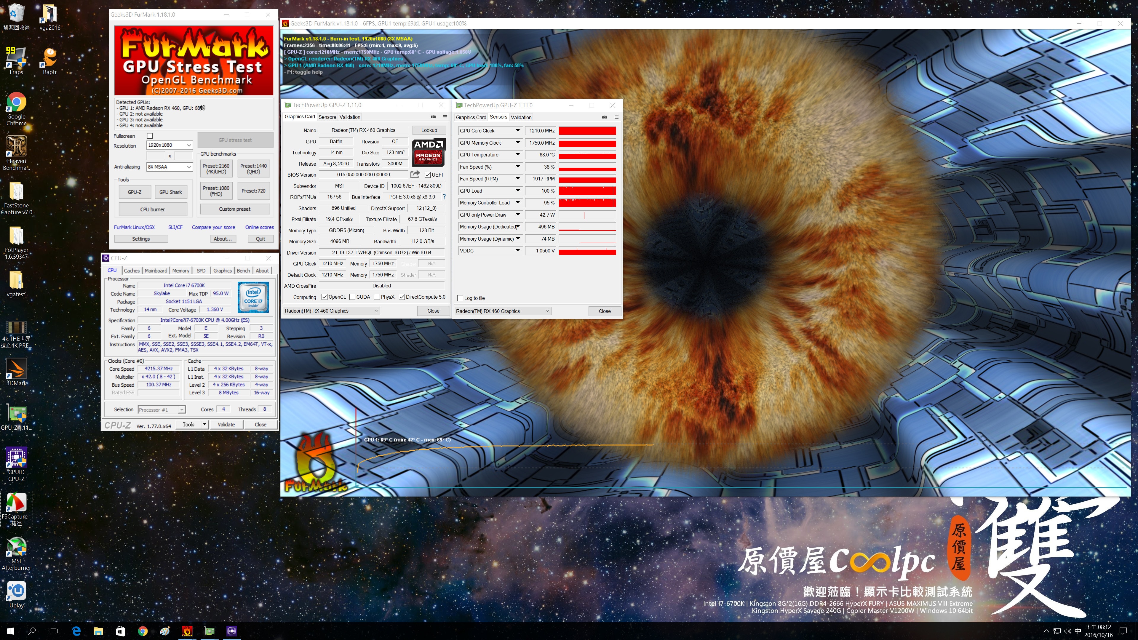Screen dimensions: 1138x640
Task: Toggle the PhysX checkbox in GPU-Z
Action: 377,297
